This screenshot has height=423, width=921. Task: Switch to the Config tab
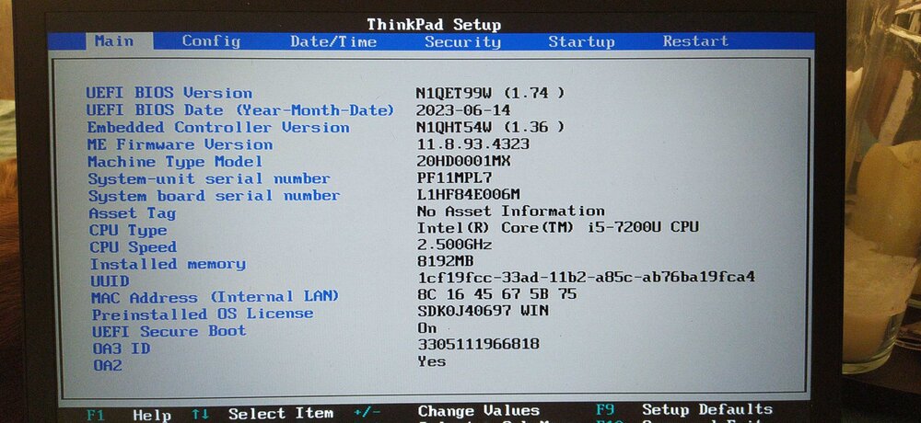click(x=211, y=41)
